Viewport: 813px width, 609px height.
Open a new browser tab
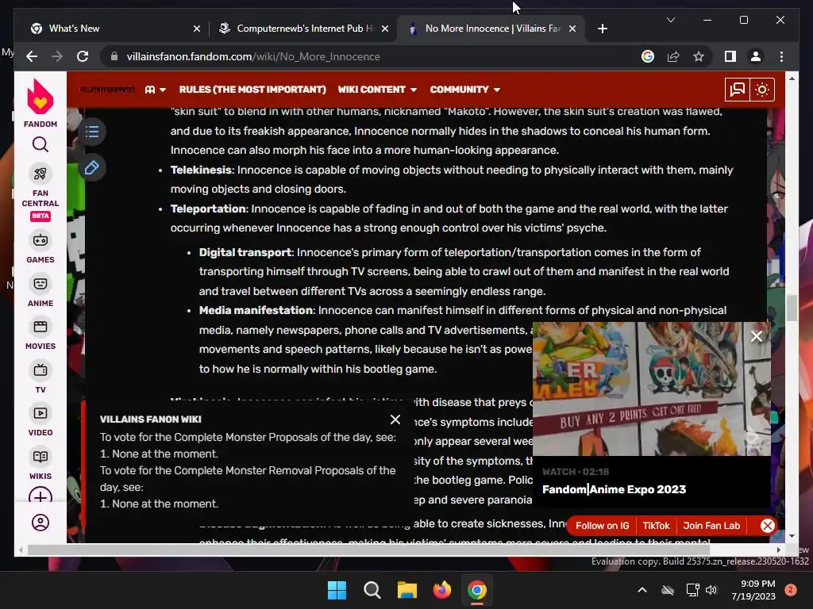click(602, 29)
